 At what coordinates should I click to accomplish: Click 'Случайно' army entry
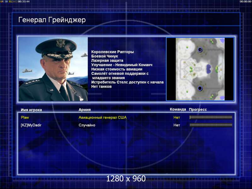87,125
